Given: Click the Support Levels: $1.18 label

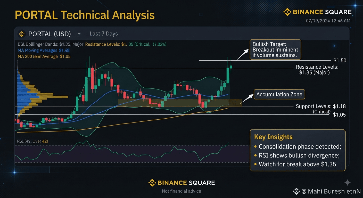Looking at the screenshot, I should (x=321, y=106).
